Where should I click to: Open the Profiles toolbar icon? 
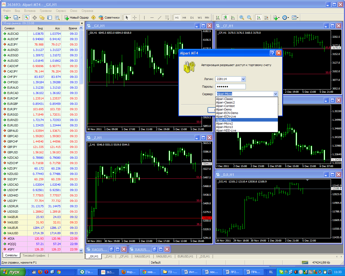pos(16,18)
